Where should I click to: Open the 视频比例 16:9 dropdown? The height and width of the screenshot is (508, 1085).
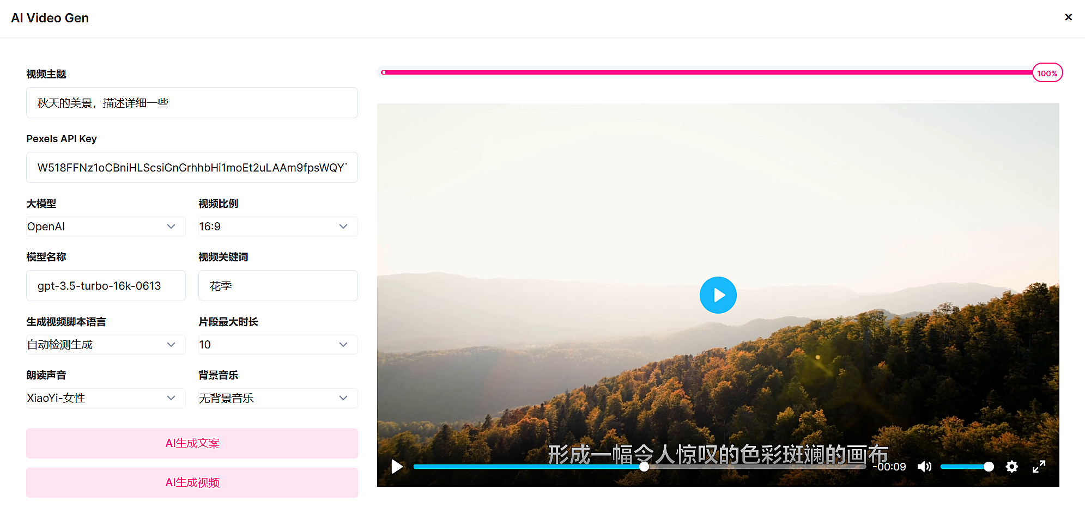coord(278,227)
